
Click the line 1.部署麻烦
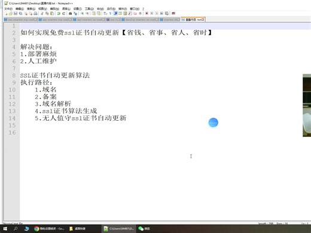point(38,54)
